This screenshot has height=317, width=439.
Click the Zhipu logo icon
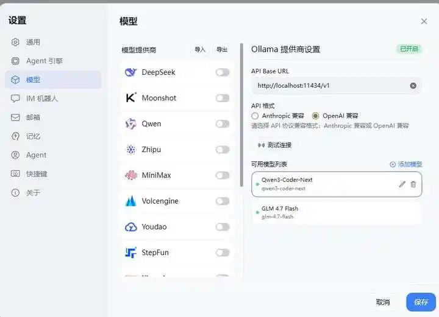130,150
